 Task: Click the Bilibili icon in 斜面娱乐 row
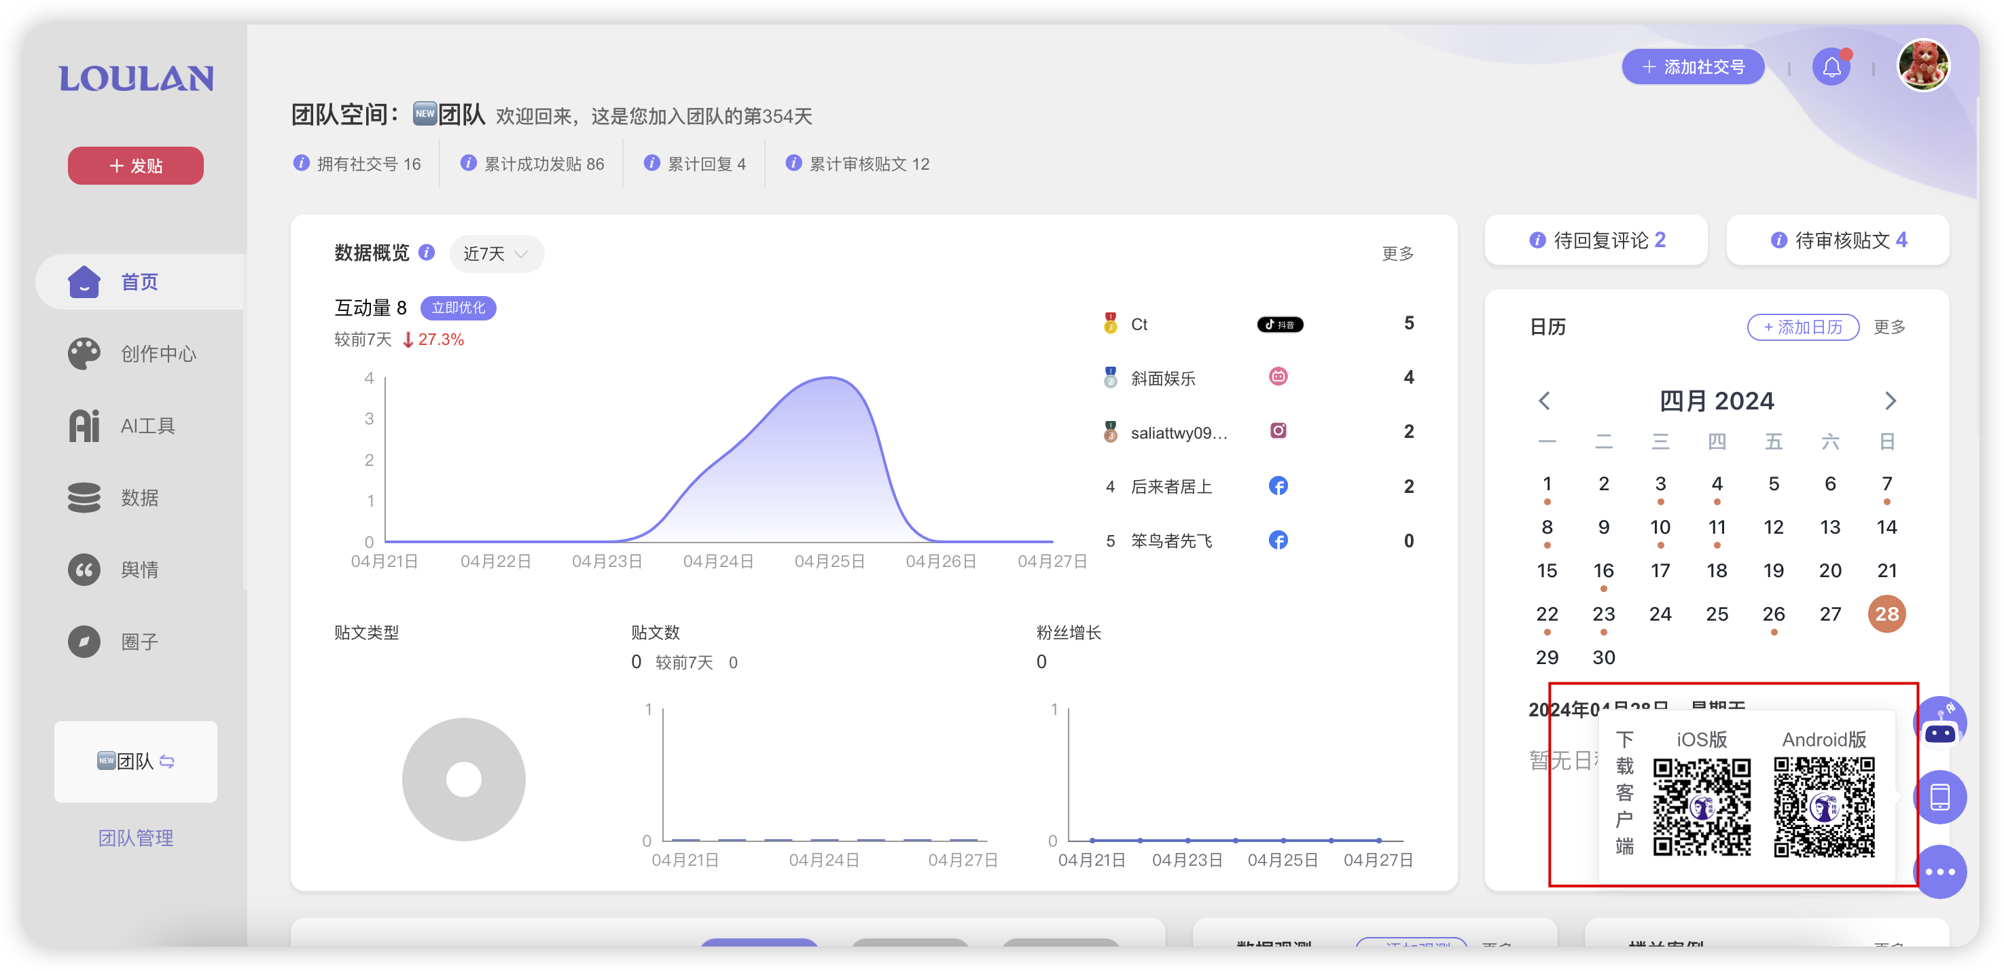pos(1278,377)
